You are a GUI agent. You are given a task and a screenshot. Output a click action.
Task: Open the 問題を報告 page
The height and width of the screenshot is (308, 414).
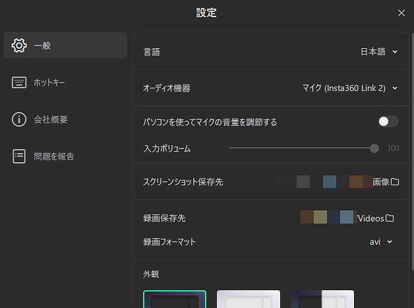click(x=54, y=156)
